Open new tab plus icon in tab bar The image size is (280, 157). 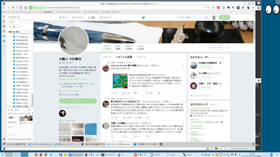161,144
